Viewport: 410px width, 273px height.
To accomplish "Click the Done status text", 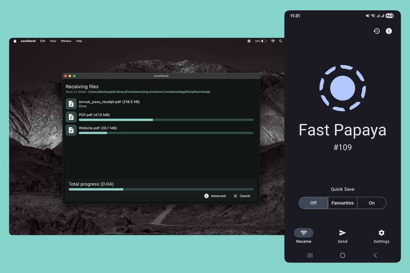I will point(83,106).
